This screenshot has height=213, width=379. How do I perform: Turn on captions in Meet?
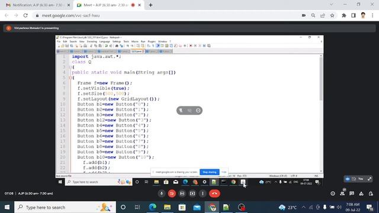pos(182,193)
